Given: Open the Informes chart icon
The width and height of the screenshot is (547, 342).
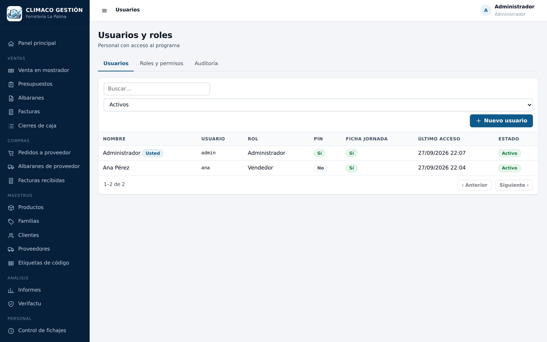Looking at the screenshot, I should coord(11,290).
